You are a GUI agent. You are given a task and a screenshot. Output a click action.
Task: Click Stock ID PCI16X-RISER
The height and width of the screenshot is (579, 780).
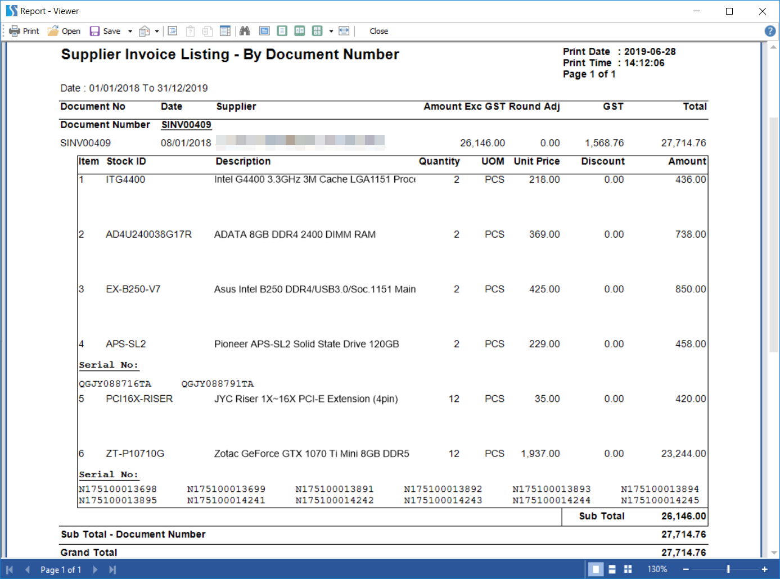pyautogui.click(x=139, y=399)
